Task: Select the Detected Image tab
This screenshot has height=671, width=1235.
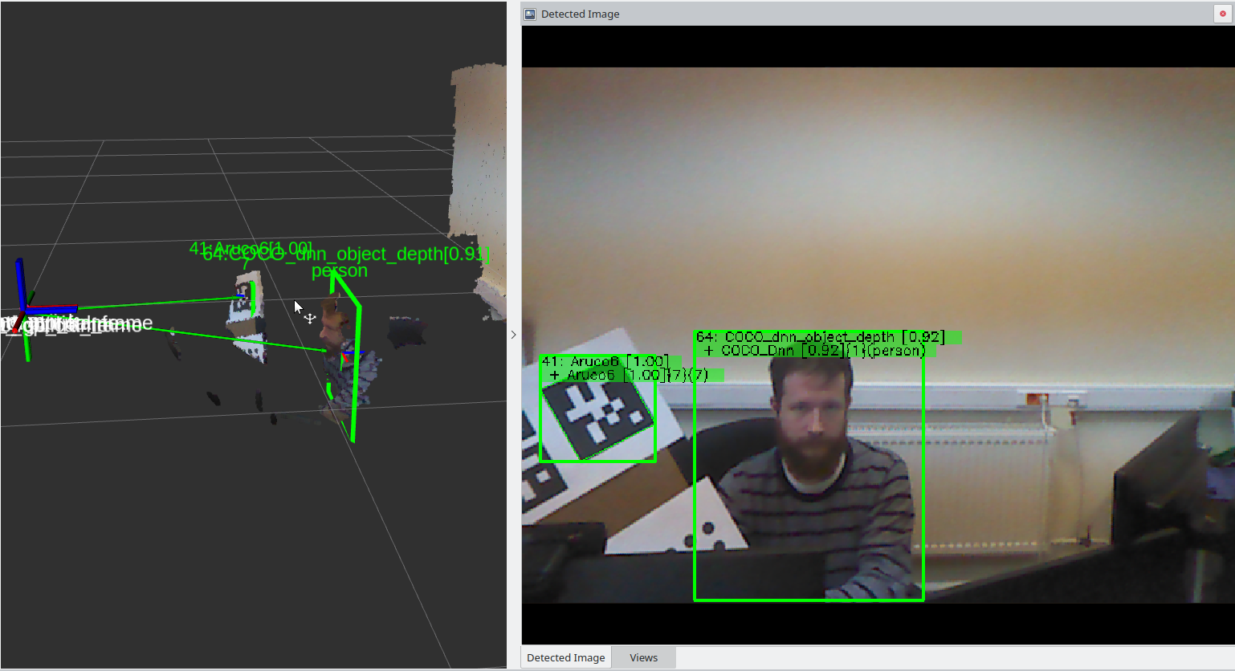Action: [x=566, y=657]
